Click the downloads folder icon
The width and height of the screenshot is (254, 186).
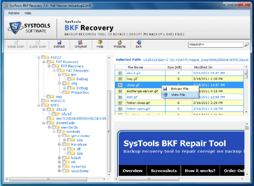pyautogui.click(x=52, y=123)
